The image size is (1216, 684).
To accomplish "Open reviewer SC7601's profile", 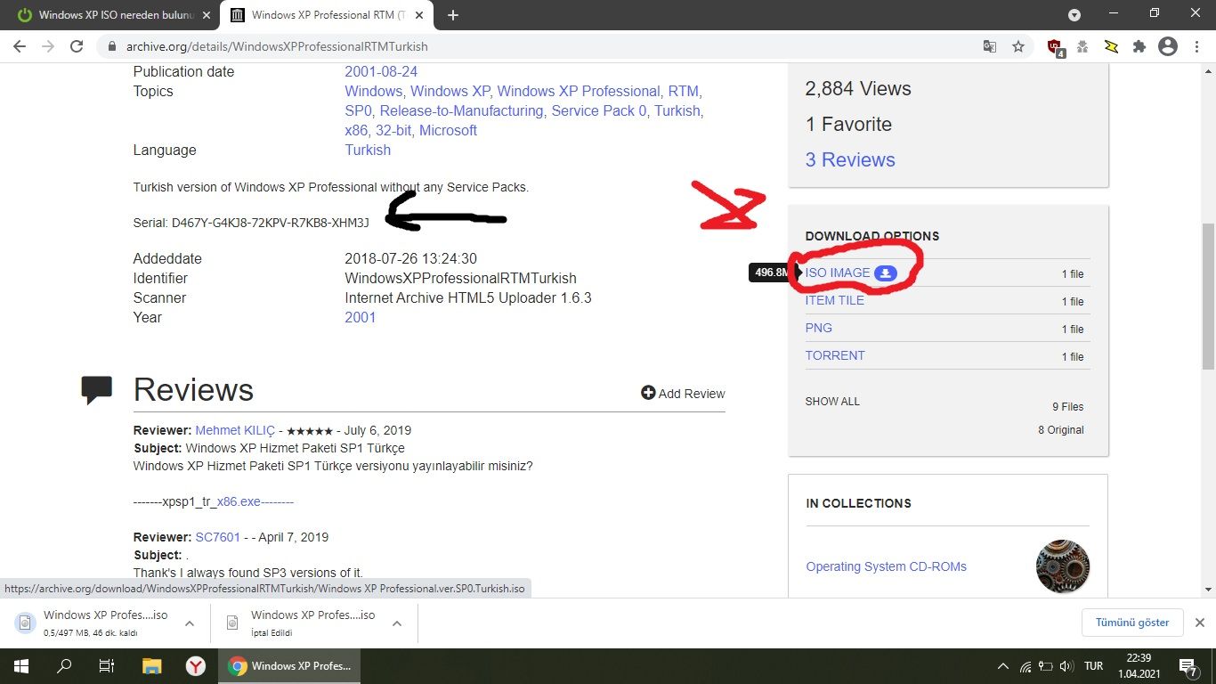I will 218,538.
